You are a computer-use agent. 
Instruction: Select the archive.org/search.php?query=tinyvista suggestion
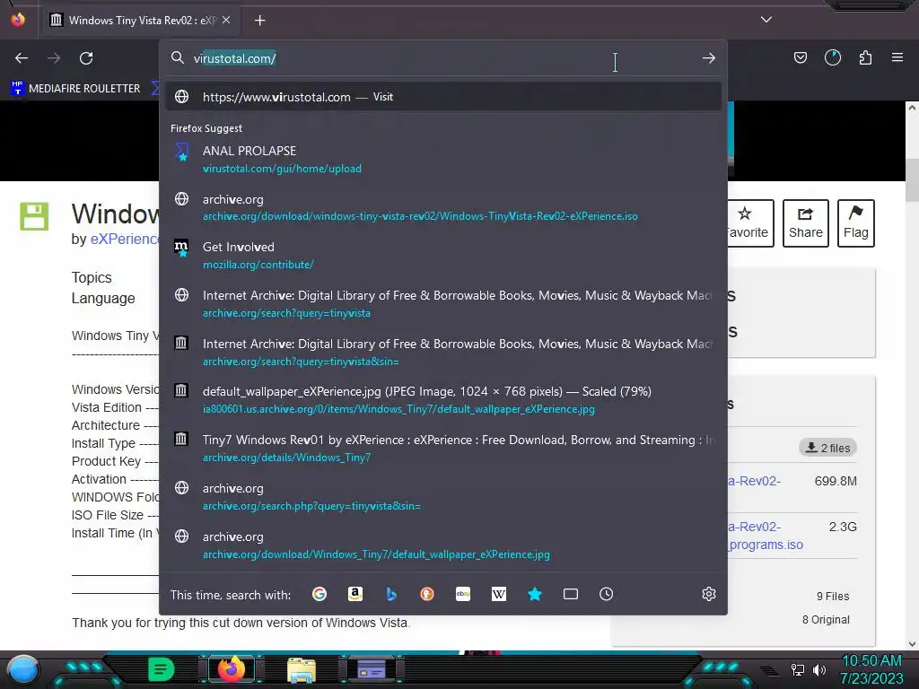click(x=443, y=496)
